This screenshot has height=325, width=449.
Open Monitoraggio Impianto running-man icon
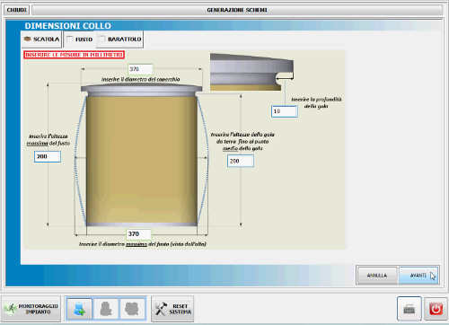pos(11,309)
